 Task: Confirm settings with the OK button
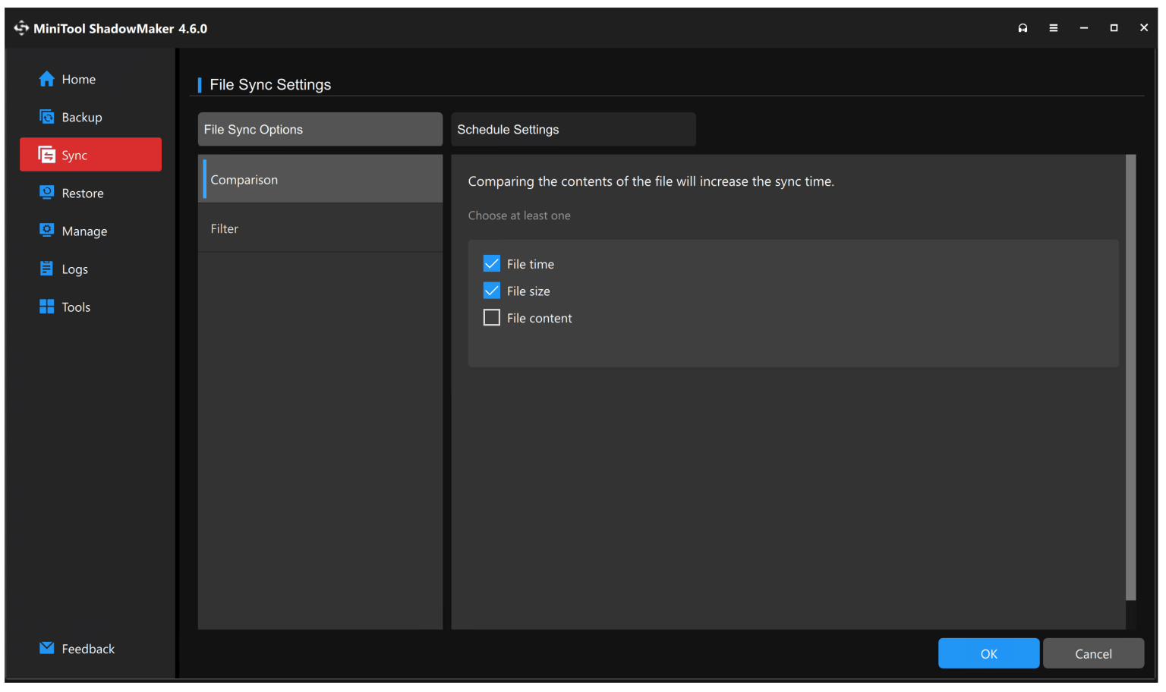pos(988,653)
